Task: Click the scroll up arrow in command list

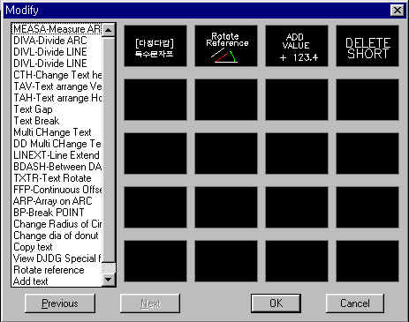Action: click(x=109, y=30)
